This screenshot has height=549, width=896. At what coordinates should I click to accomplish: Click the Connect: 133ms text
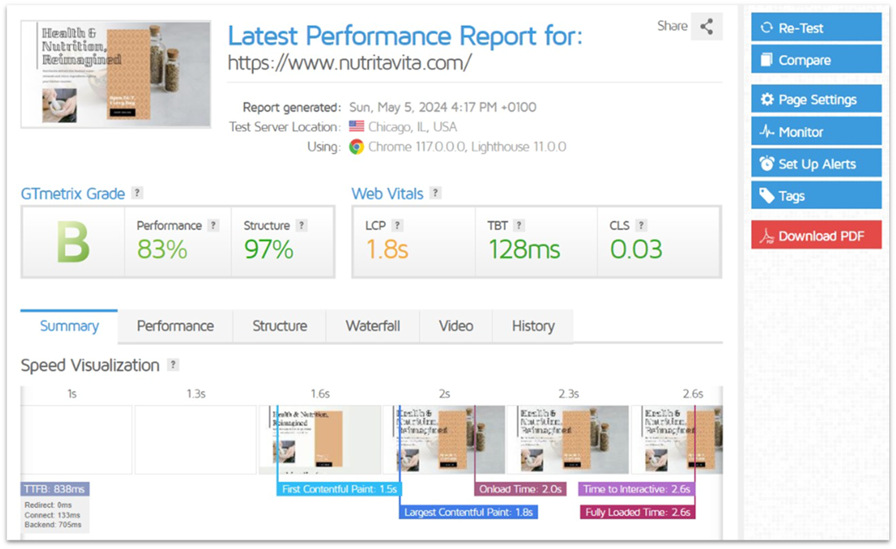tap(52, 515)
